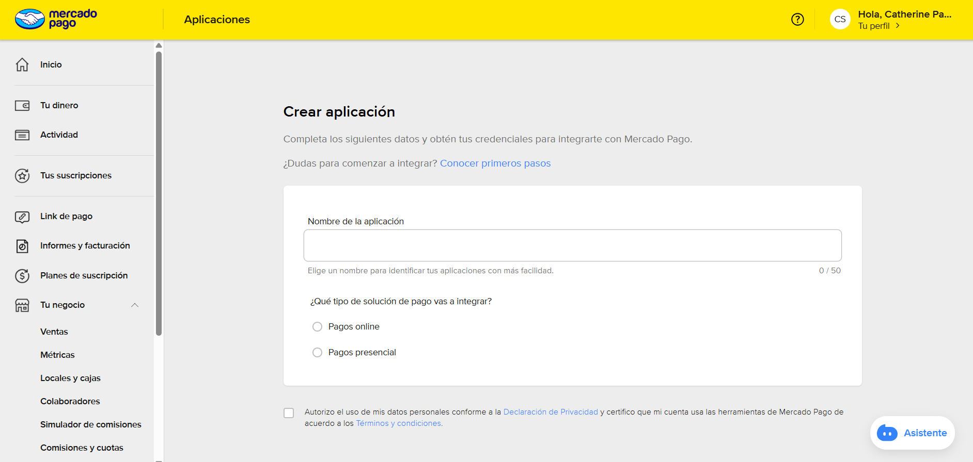This screenshot has height=462, width=973.
Task: Check the personal data authorization checkbox
Action: tap(289, 413)
